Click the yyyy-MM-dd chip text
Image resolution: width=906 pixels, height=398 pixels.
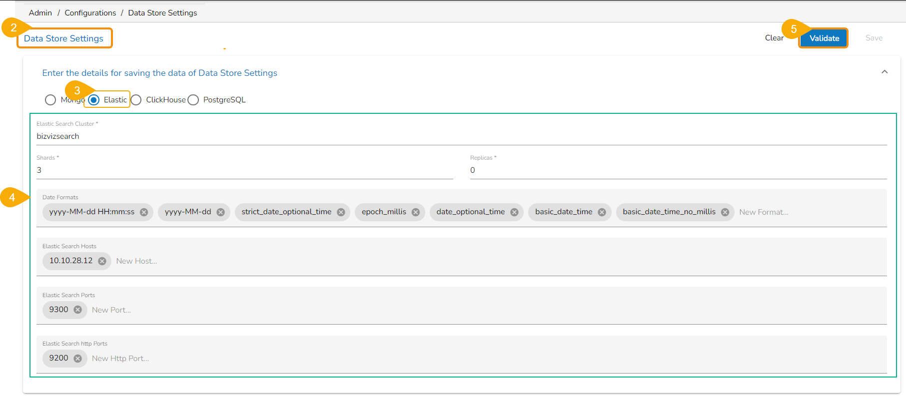[x=188, y=212]
